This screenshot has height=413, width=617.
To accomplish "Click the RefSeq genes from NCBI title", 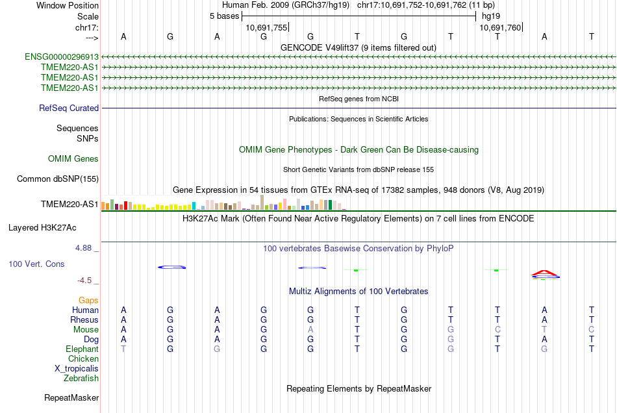I will 359,99.
